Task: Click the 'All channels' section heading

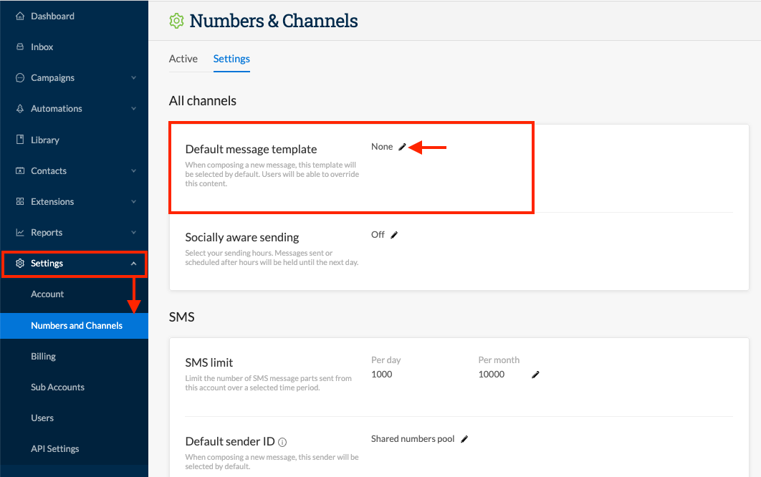Action: pos(202,101)
